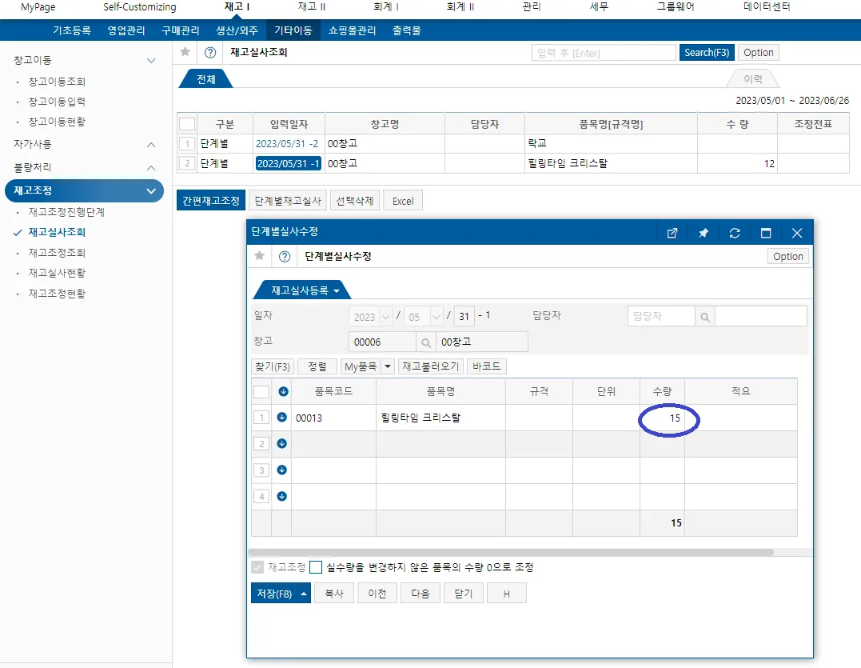Open the 쇼핑몰관리 menu tab
The width and height of the screenshot is (861, 668).
click(352, 30)
